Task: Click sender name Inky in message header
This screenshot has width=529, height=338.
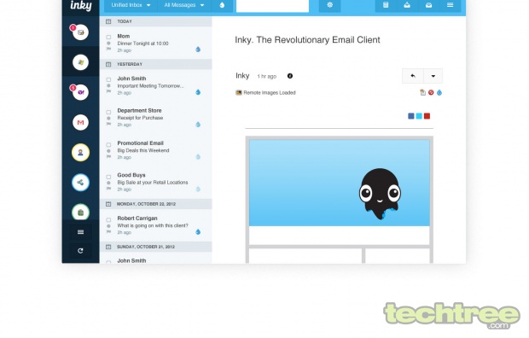Action: [242, 76]
